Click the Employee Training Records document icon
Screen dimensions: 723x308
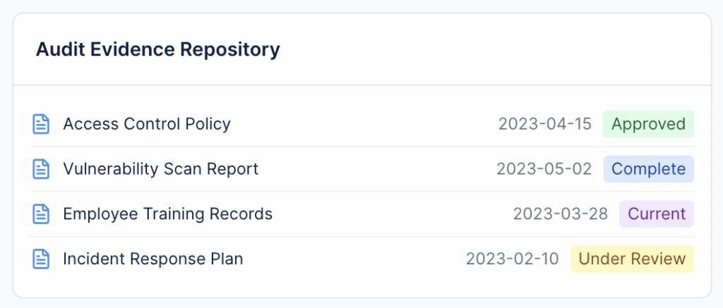coord(42,214)
